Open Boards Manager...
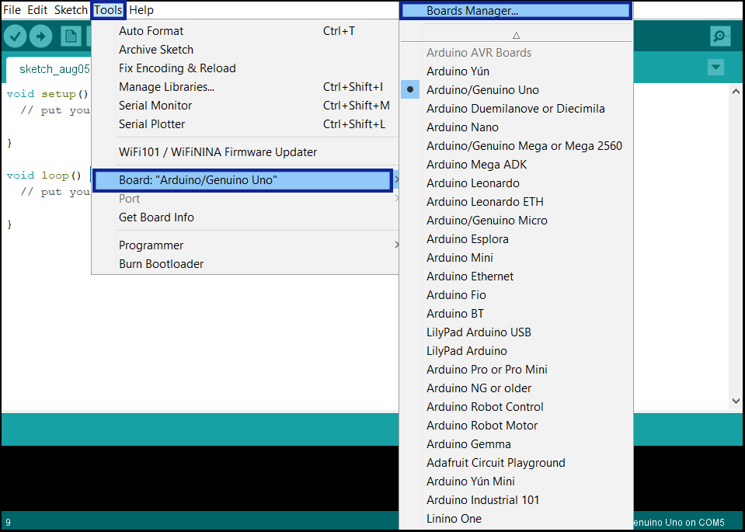The height and width of the screenshot is (532, 745). click(472, 11)
